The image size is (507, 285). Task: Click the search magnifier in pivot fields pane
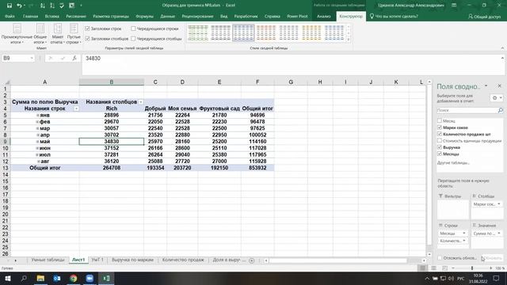(x=500, y=111)
